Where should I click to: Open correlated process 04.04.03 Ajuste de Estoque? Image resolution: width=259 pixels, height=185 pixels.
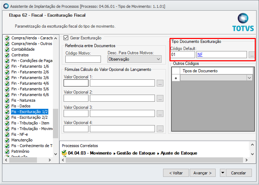point(133,153)
